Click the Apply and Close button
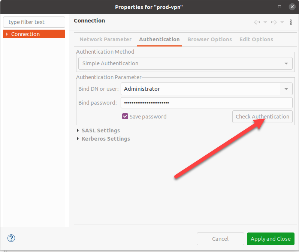 pyautogui.click(x=271, y=239)
